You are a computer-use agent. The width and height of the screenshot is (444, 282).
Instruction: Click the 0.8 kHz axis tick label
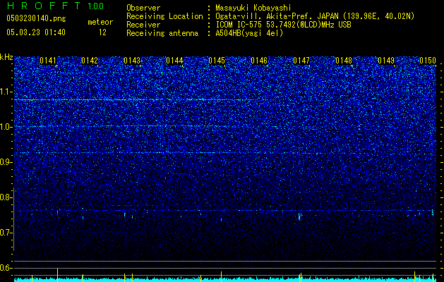[x=6, y=197]
